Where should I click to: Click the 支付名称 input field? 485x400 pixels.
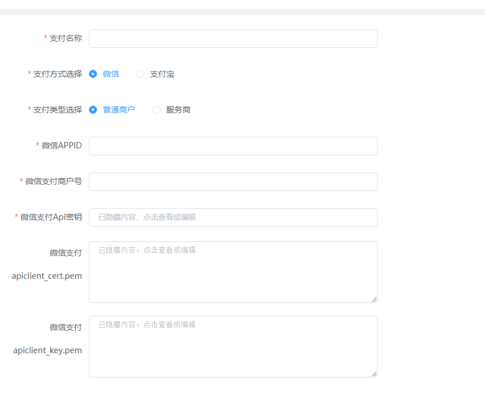[233, 39]
